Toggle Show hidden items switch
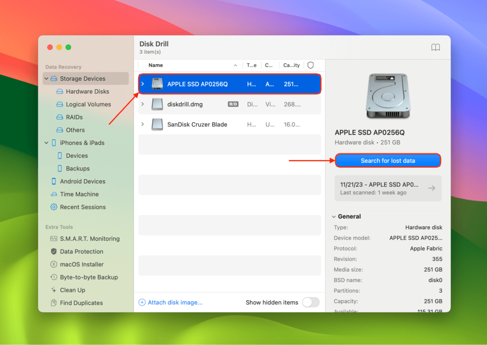Image resolution: width=487 pixels, height=345 pixels. click(311, 302)
